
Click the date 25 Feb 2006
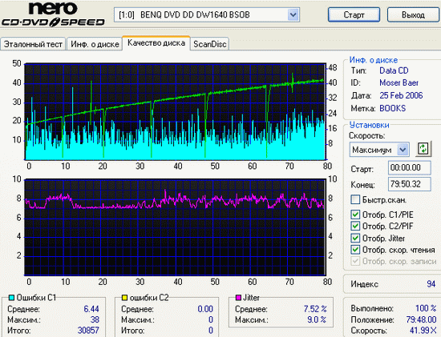tap(401, 95)
